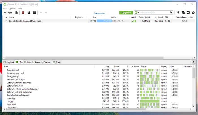This screenshot has height=115, width=198.
Task: Switch to the Peers tab
Action: pyautogui.click(x=36, y=62)
